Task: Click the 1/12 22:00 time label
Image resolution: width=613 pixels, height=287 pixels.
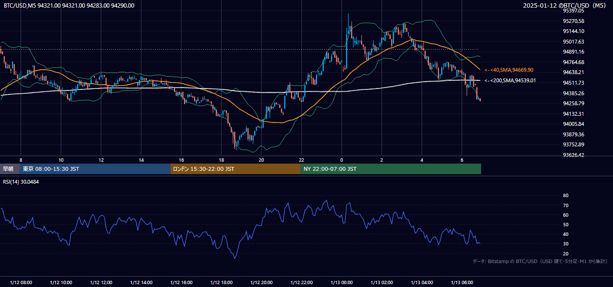Action: [x=301, y=283]
